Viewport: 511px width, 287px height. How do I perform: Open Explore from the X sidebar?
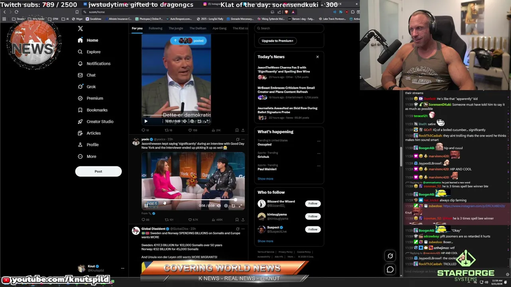point(89,52)
